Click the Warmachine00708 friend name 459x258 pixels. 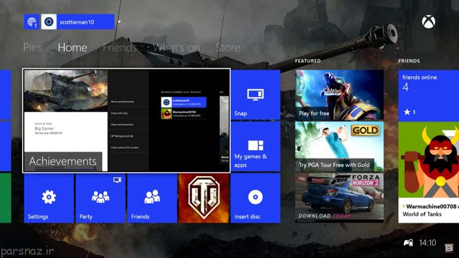[431, 206]
